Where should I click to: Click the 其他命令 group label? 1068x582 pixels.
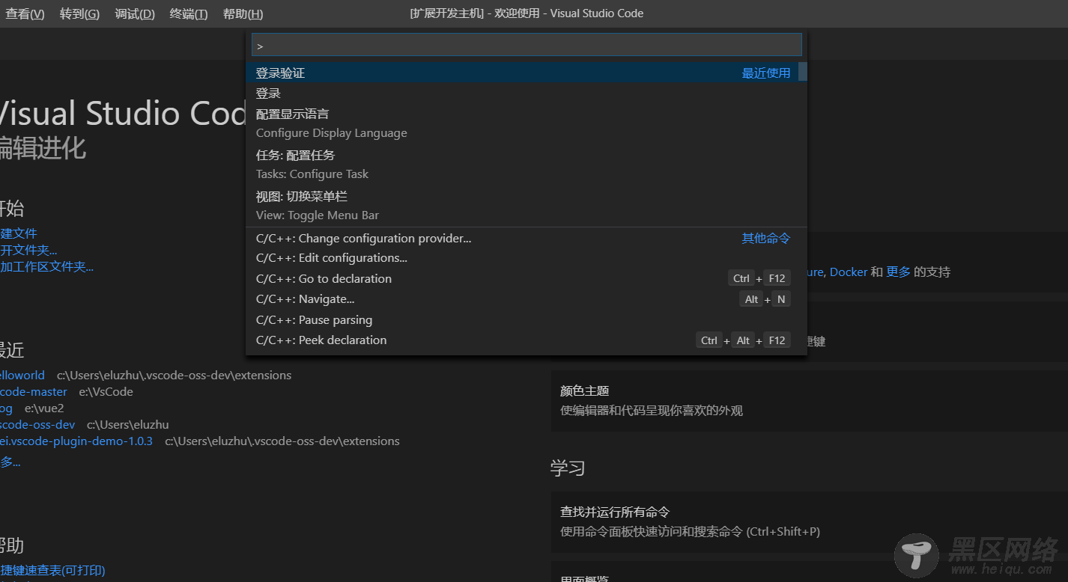pos(766,238)
